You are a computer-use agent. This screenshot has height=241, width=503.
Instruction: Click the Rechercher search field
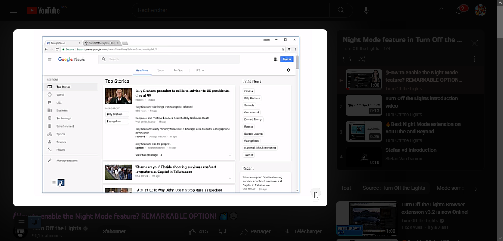point(230,10)
